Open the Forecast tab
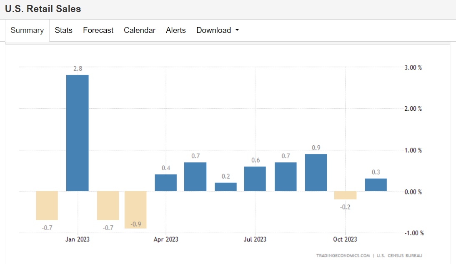Image resolution: width=456 pixels, height=264 pixels. coord(98,30)
